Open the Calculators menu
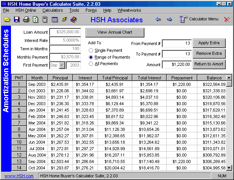 coord(53,10)
